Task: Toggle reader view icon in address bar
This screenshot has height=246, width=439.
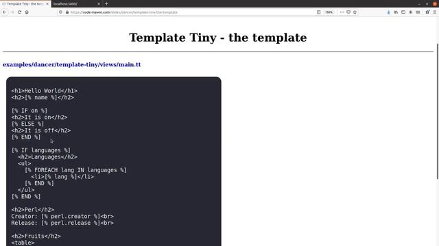Action: pyautogui.click(x=318, y=12)
